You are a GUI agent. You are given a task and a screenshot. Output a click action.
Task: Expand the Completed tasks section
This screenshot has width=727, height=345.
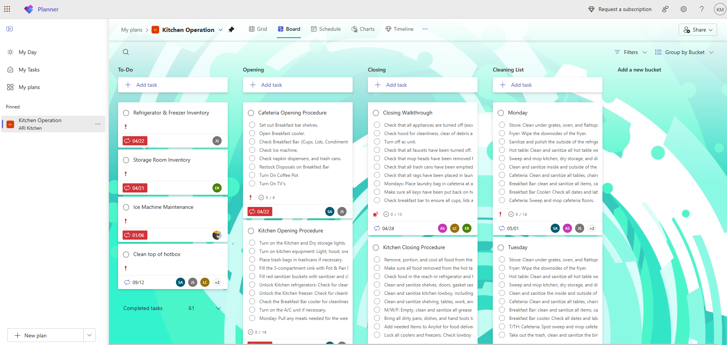pyautogui.click(x=218, y=308)
